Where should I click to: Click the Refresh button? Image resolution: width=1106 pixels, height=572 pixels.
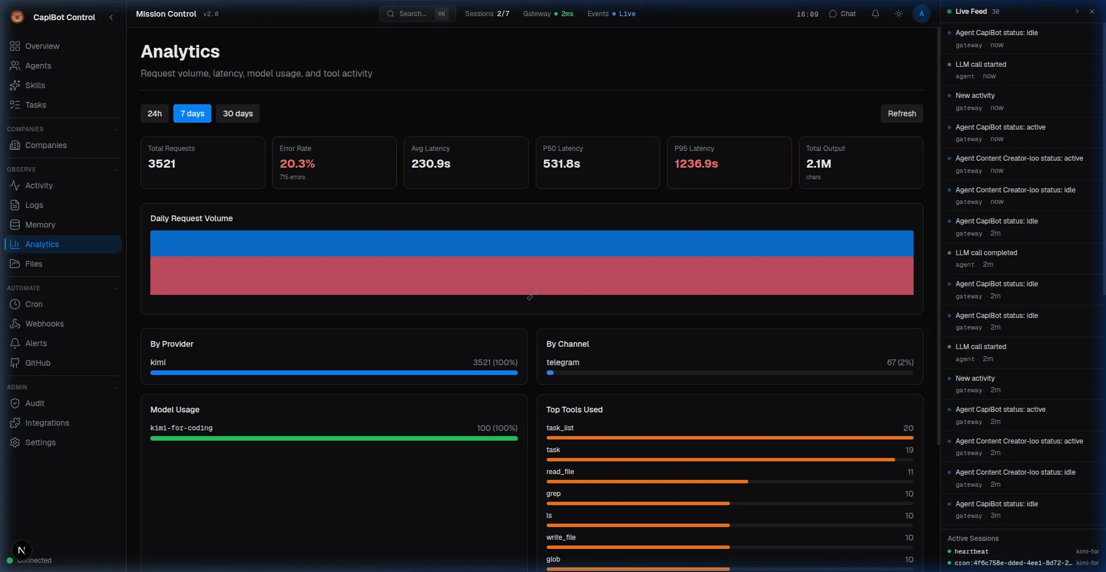[901, 113]
